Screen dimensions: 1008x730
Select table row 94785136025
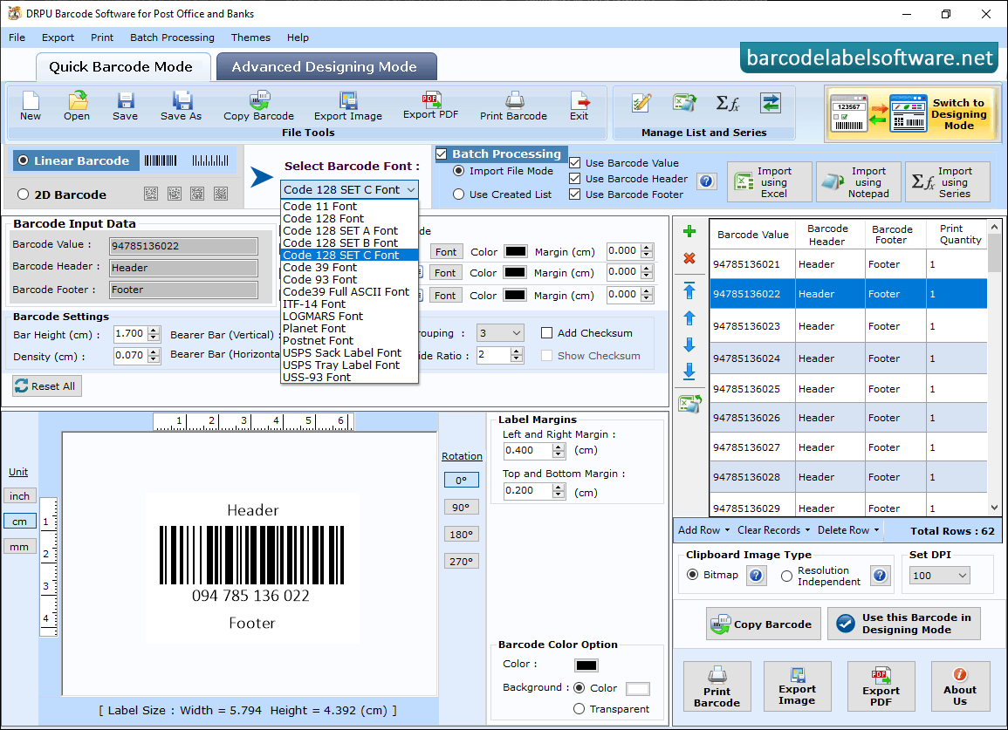(x=848, y=389)
